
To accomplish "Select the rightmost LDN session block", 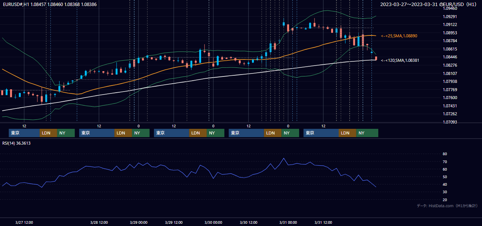I will point(347,133).
